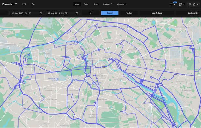201x128 pixels.
Task: Switch to the Map tab
Action: click(77, 4)
